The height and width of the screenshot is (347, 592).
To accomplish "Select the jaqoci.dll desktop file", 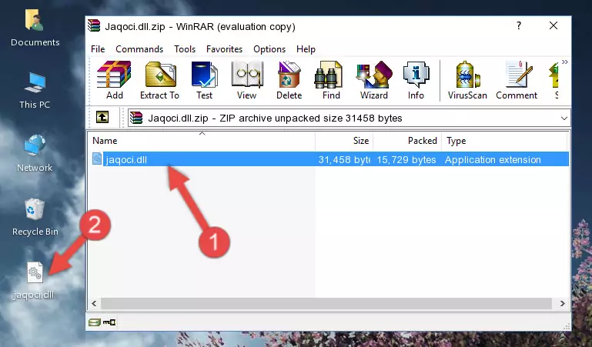I will click(34, 281).
